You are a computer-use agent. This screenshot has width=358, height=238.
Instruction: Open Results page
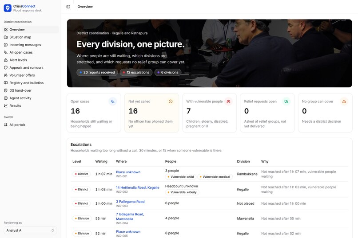click(x=30, y=105)
